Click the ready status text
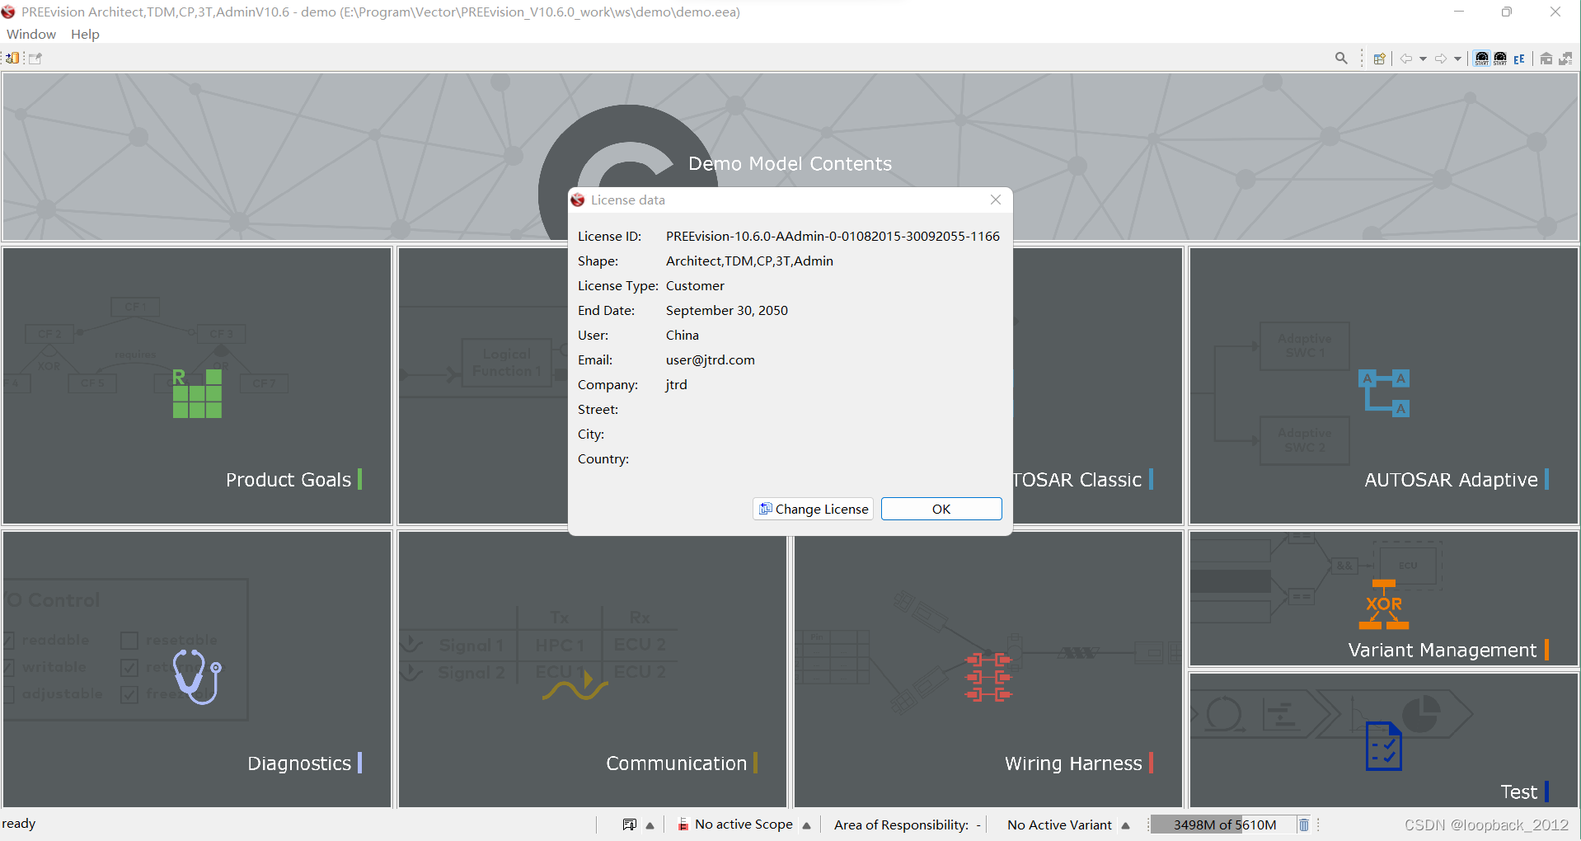 (x=19, y=824)
